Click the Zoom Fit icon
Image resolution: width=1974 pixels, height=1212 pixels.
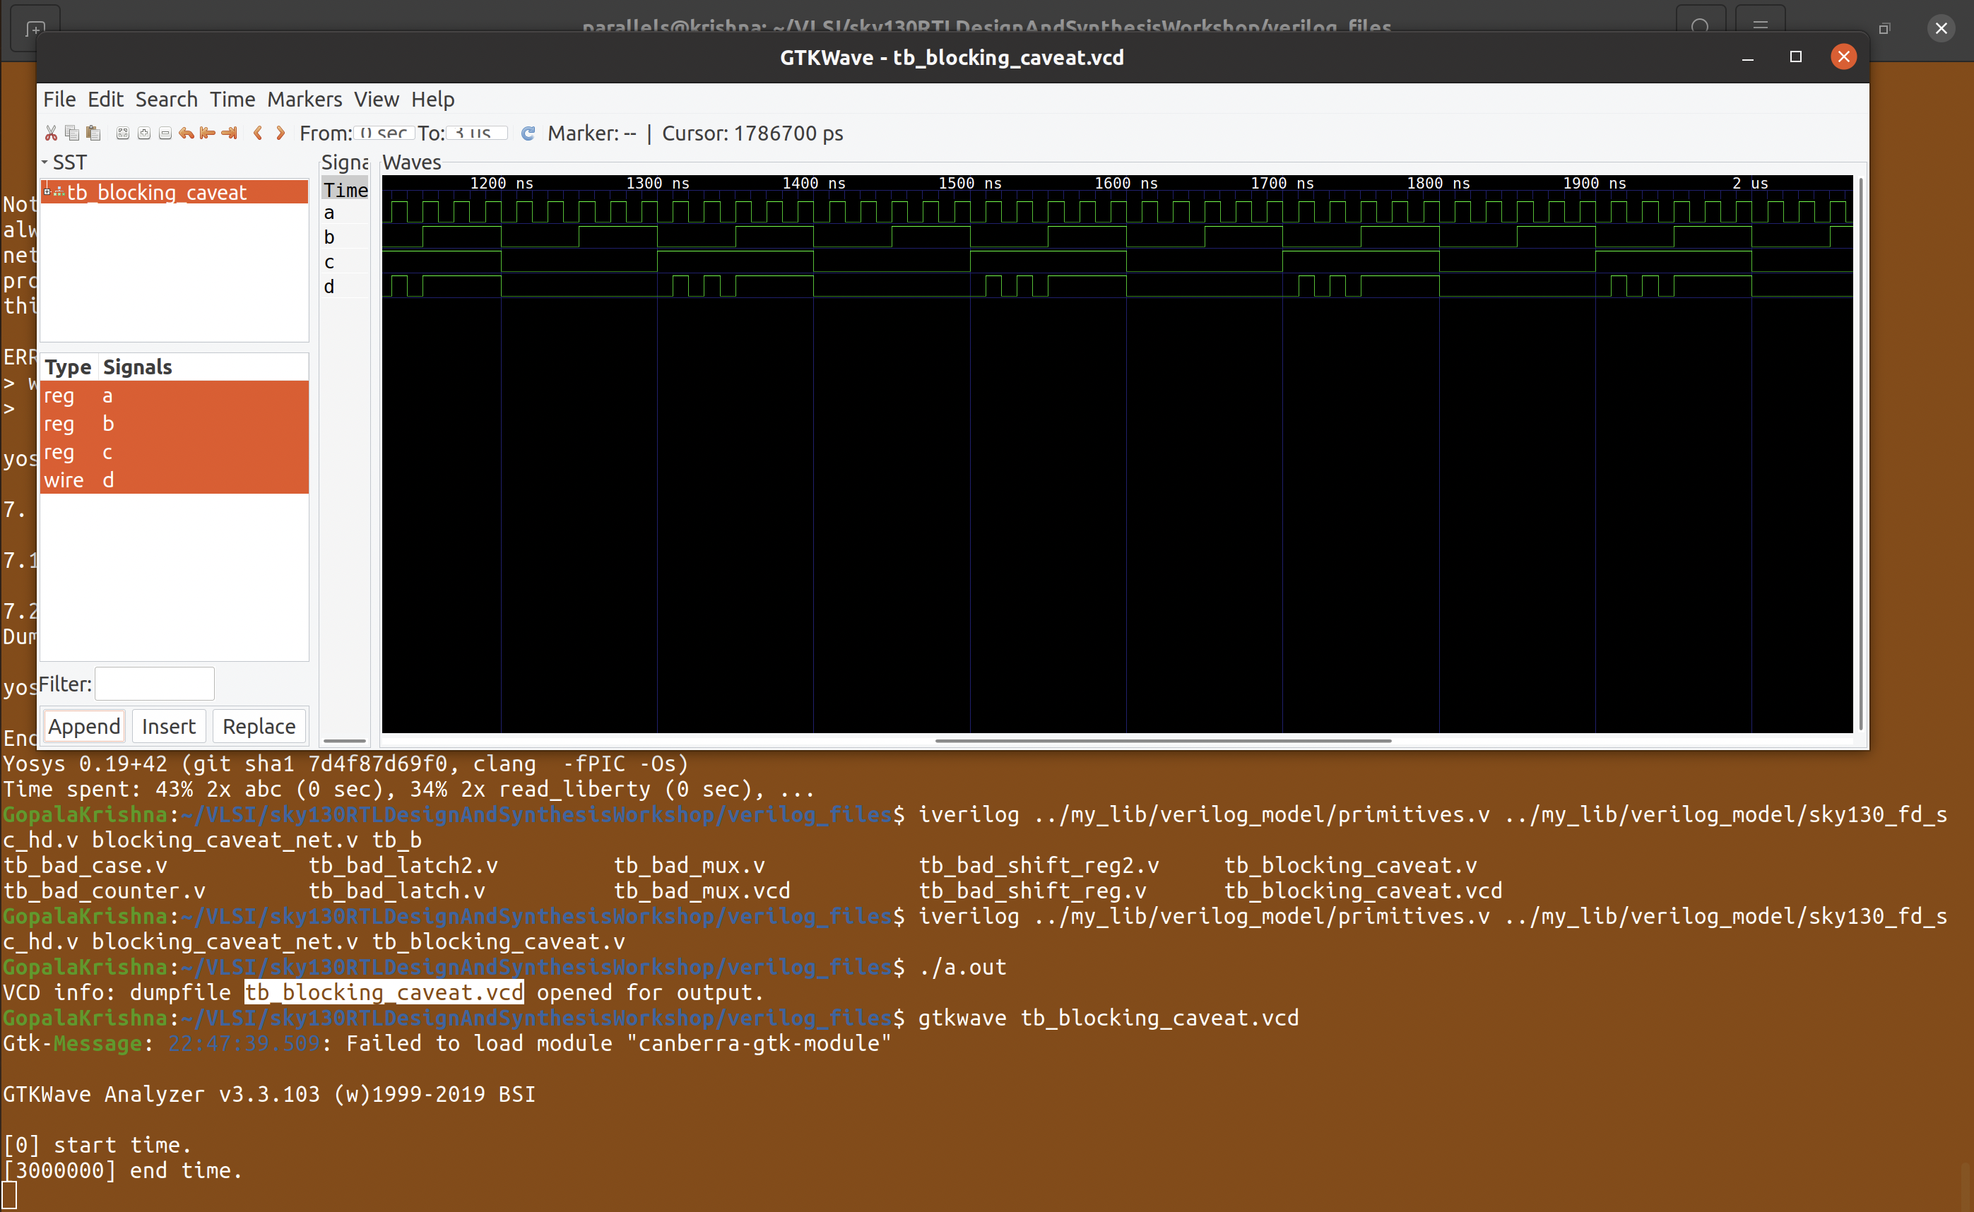(123, 133)
